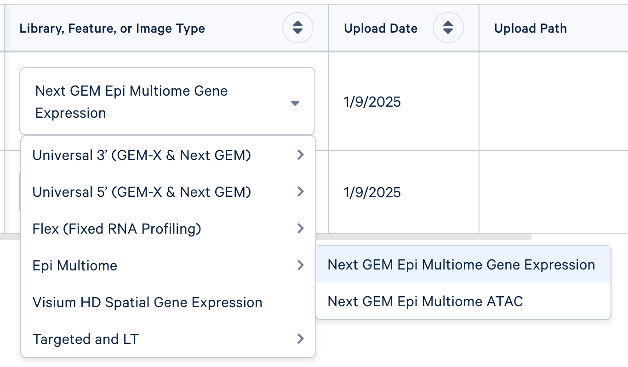
Task: Click the chevron beside Targeted and LT
Action: (x=301, y=339)
